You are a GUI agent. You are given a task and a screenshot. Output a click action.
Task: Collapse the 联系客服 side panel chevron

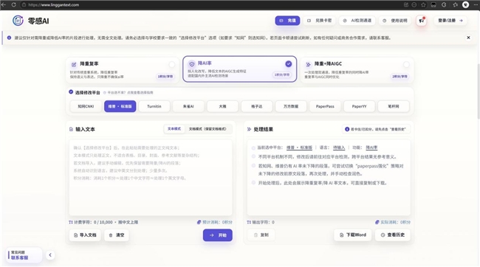tap(50, 254)
